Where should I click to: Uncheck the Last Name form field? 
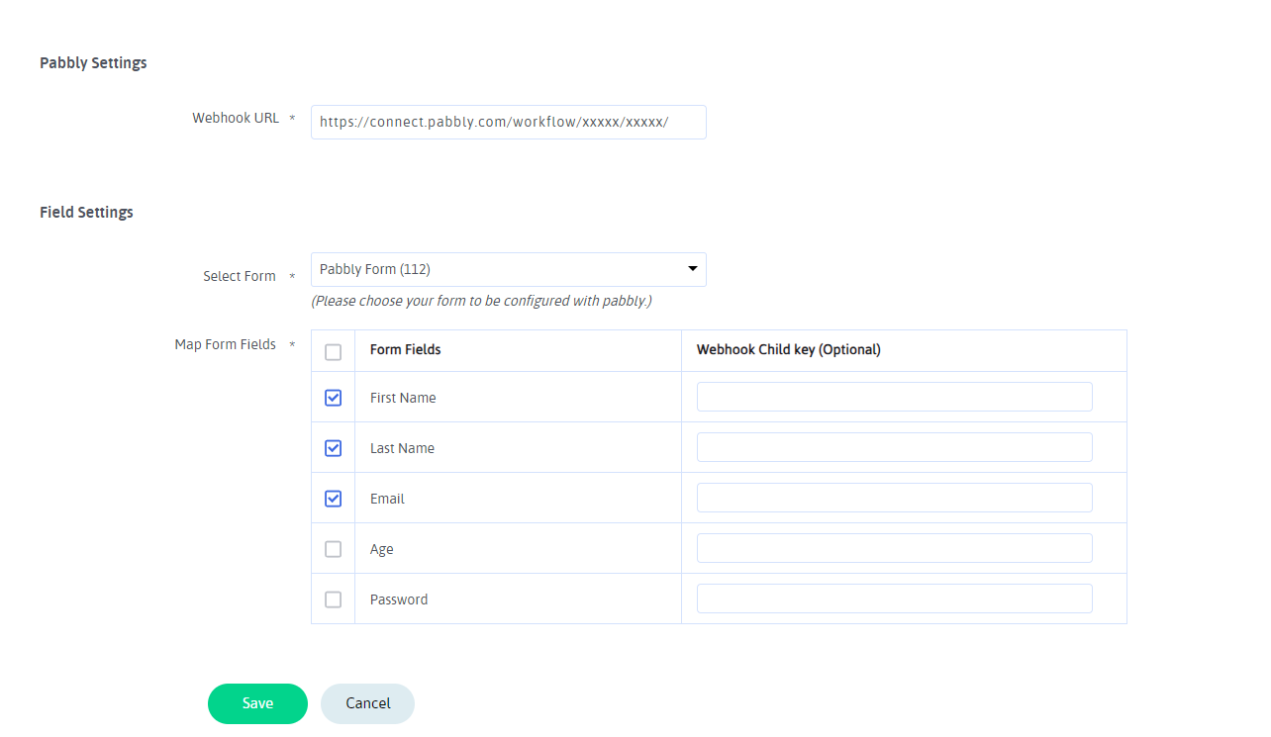(333, 447)
